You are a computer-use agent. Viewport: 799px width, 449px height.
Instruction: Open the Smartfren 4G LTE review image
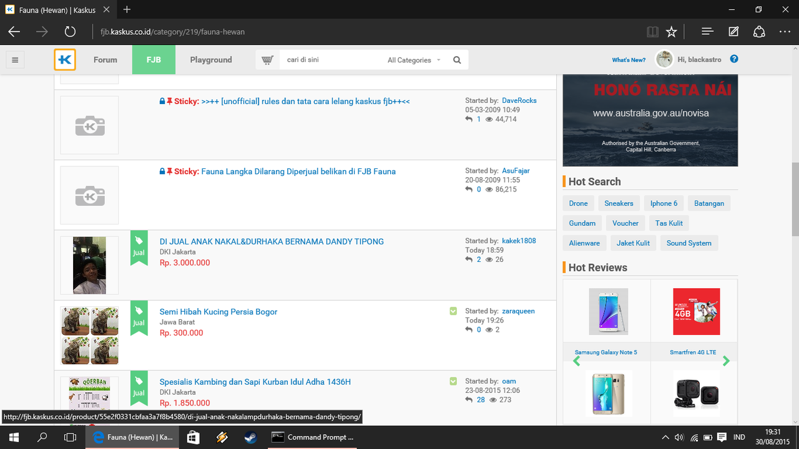(697, 312)
